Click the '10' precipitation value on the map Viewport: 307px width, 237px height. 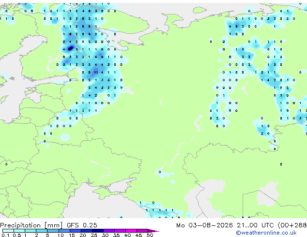96,73
